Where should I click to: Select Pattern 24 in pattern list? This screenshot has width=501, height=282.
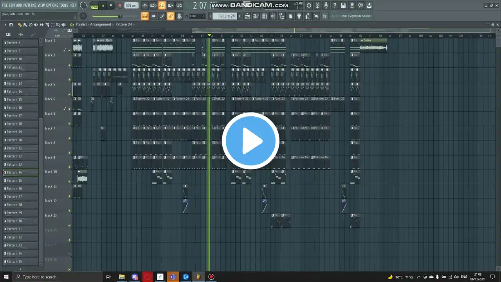21,172
